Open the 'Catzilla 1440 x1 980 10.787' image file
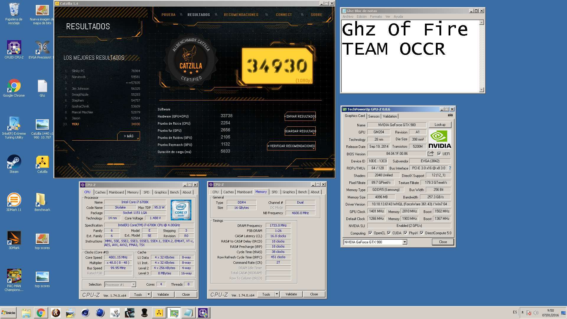The width and height of the screenshot is (567, 319). tap(42, 128)
